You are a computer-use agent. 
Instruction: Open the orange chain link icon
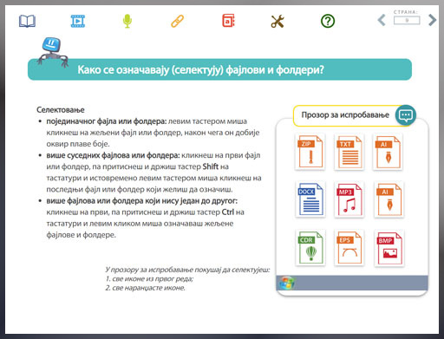click(x=177, y=21)
